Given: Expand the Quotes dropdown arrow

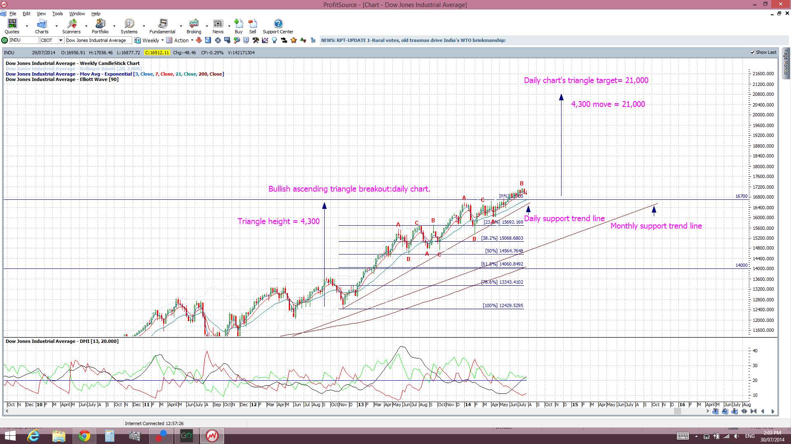Looking at the screenshot, I should click(x=27, y=26).
